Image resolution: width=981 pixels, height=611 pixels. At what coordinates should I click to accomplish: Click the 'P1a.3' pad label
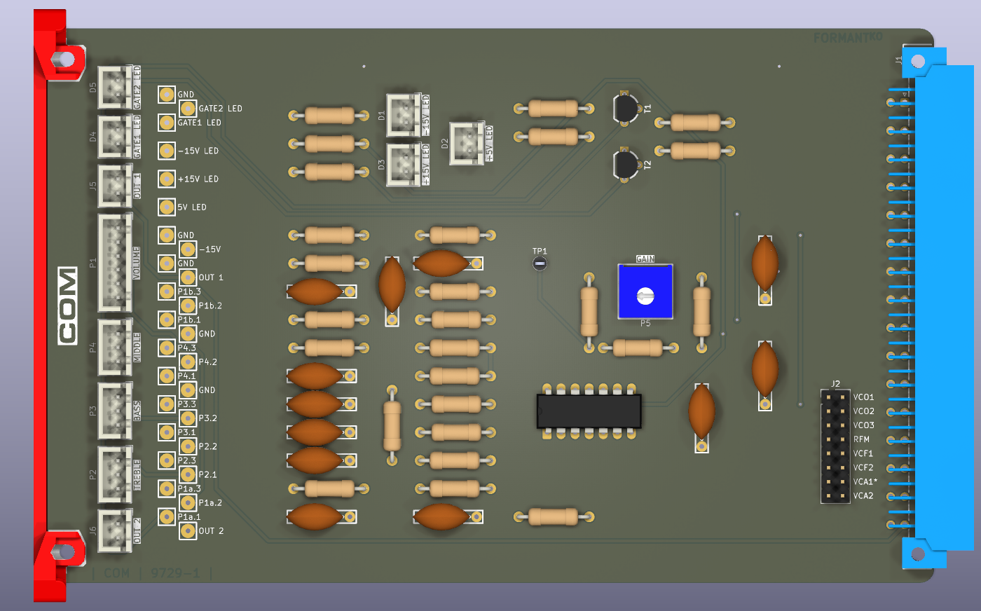coord(189,489)
